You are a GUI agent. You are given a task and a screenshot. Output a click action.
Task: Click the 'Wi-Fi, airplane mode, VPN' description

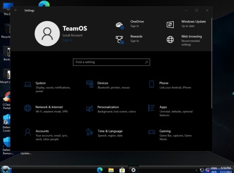pyautogui.click(x=51, y=111)
